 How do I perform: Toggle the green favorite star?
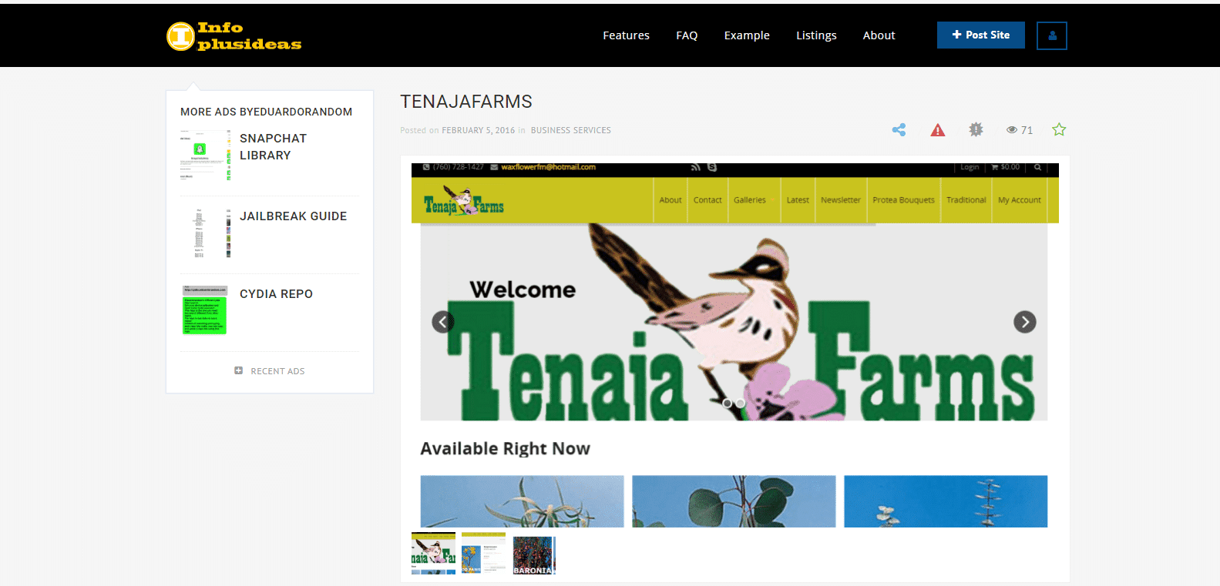pyautogui.click(x=1059, y=130)
